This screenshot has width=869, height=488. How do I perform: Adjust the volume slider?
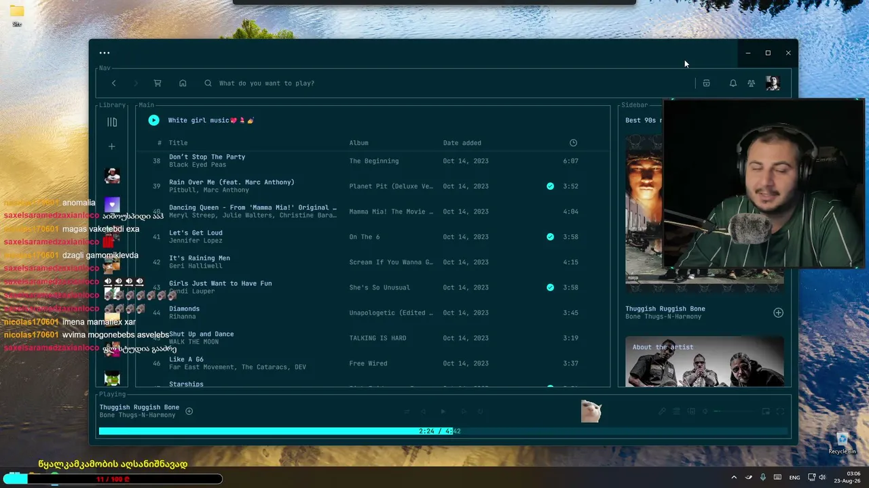coord(733,411)
